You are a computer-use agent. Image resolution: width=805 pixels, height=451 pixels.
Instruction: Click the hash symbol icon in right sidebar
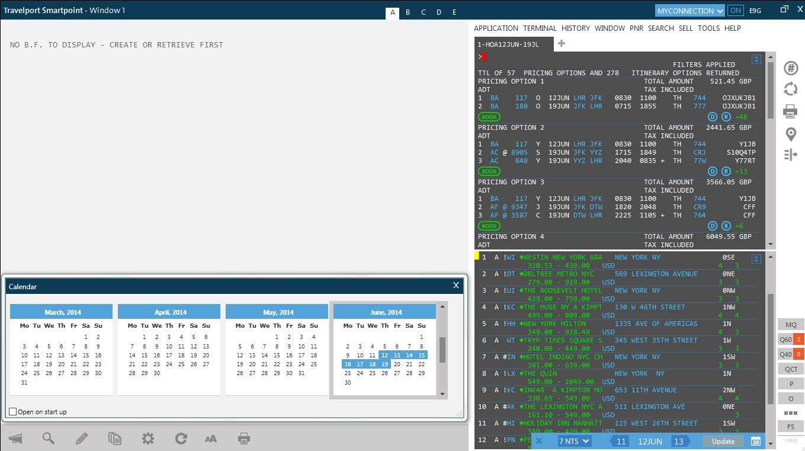(791, 68)
